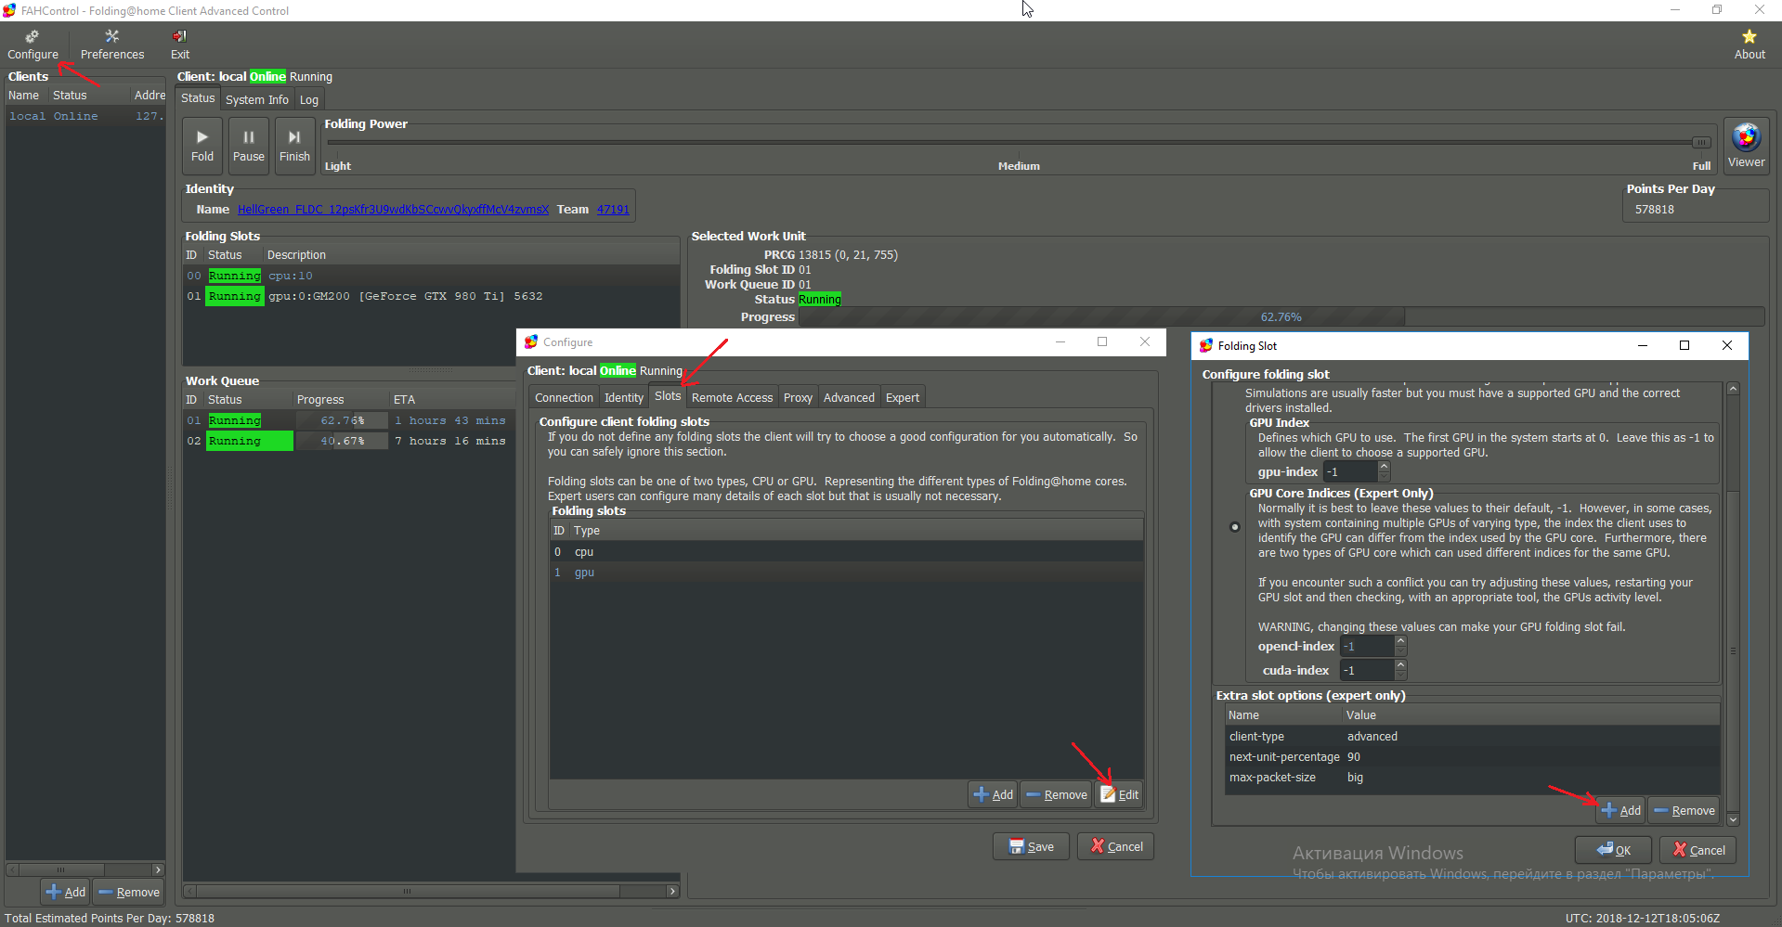Viewport: 1782px width, 927px height.
Task: Restore down the FAHControl main window
Action: click(1717, 10)
